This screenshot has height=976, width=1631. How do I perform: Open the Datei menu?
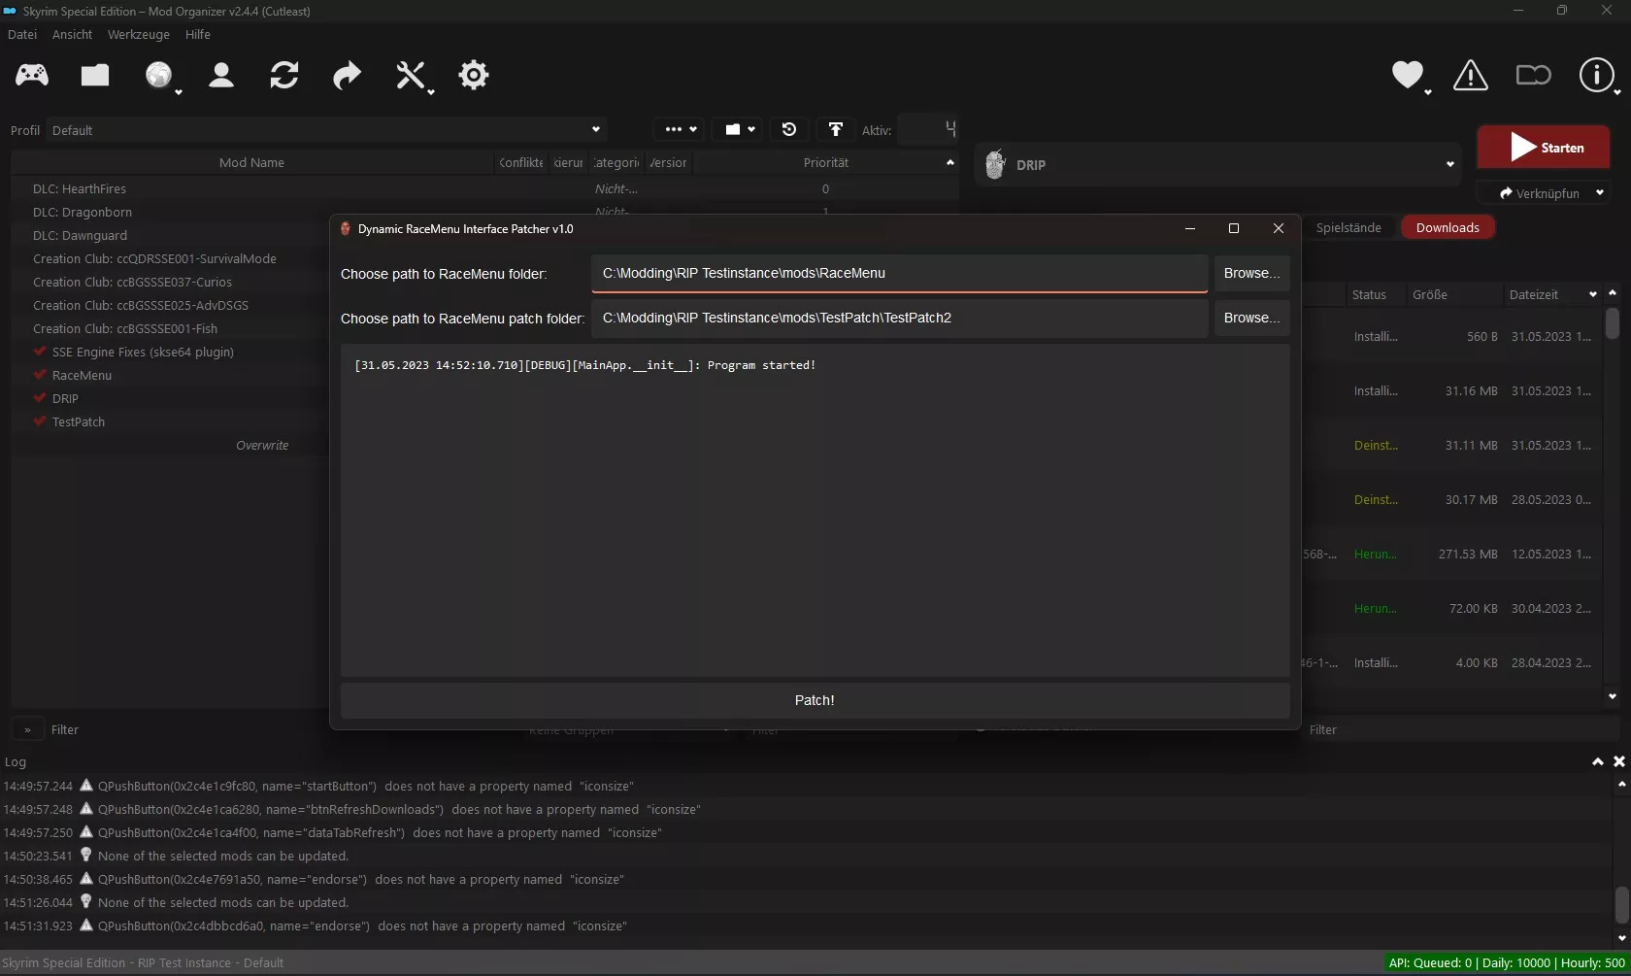22,34
